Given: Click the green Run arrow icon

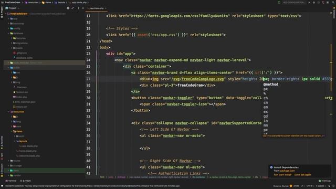Looking at the screenshot, I should pyautogui.click(x=309, y=2).
